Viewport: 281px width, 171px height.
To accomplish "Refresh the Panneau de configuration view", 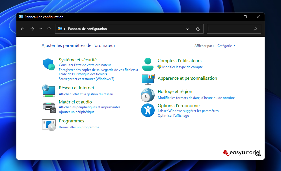I will tap(198, 29).
